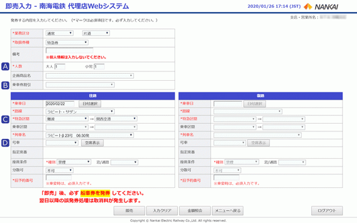The width and height of the screenshot is (357, 223).
Task: Click the 入力クリア button
Action: pyautogui.click(x=162, y=211)
